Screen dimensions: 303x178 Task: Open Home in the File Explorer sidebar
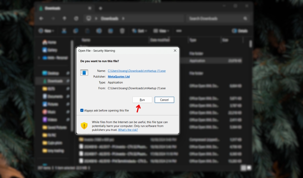click(x=50, y=42)
